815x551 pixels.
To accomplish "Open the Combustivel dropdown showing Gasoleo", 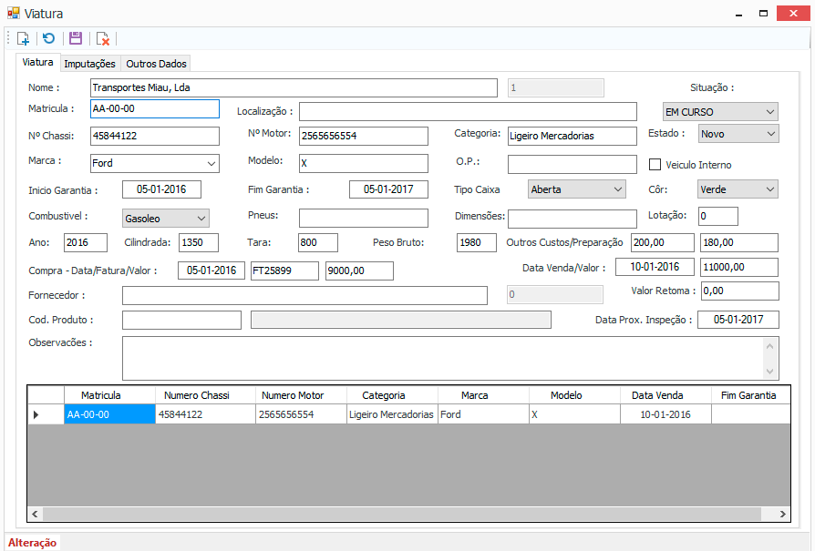I will click(166, 219).
